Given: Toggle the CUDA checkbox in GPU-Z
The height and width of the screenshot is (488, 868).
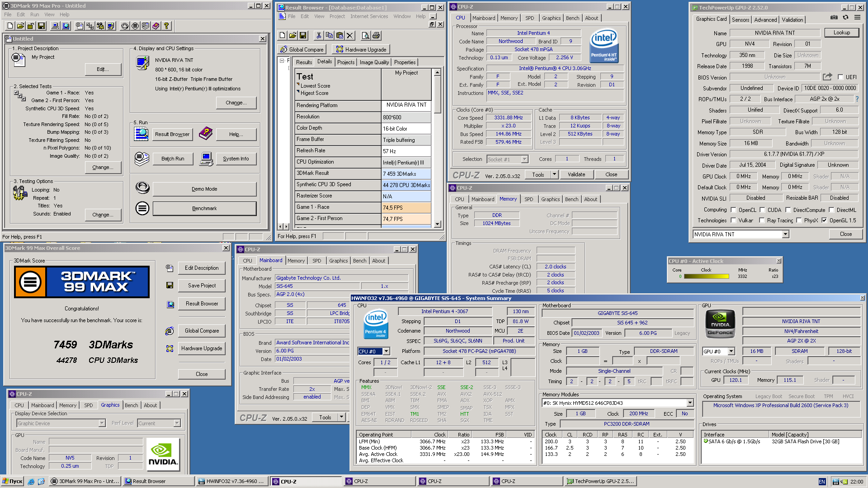Looking at the screenshot, I should click(762, 210).
